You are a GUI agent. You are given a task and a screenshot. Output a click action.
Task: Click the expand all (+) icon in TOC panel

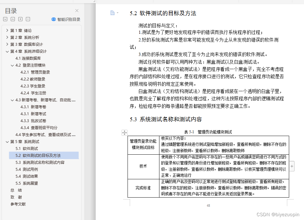tap(20, 19)
